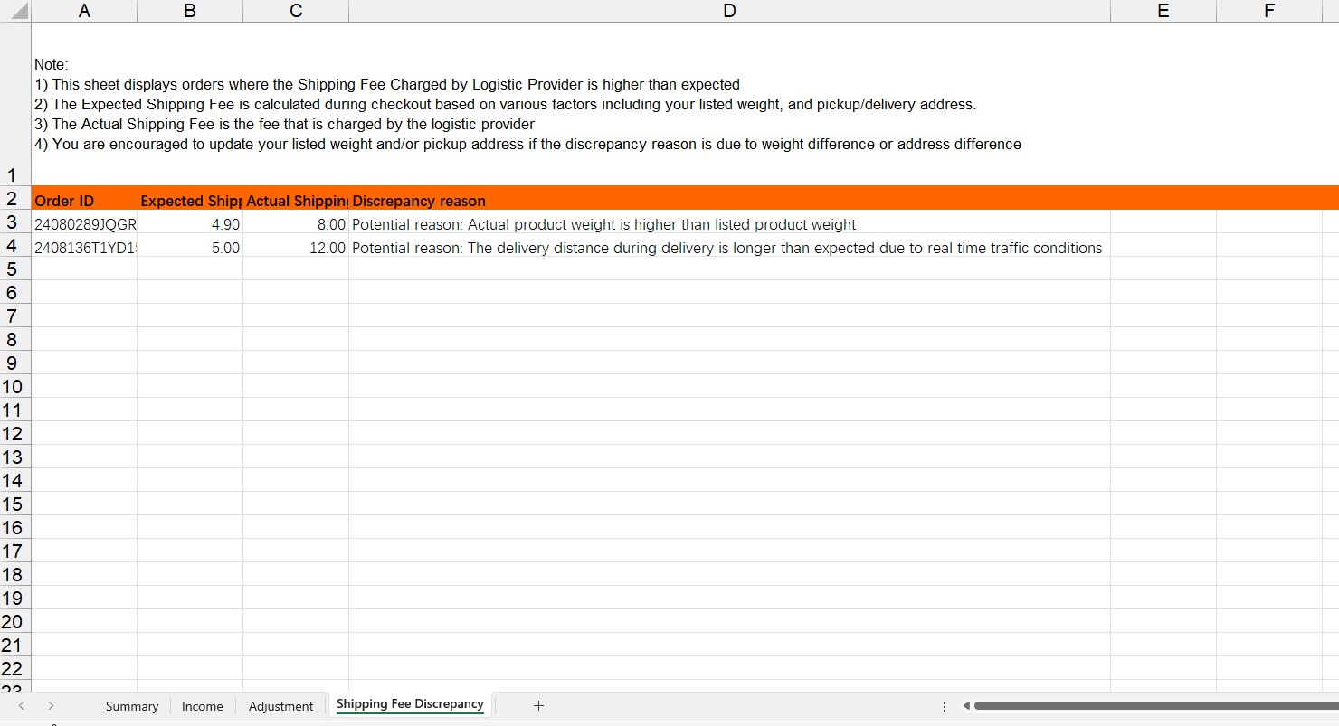Go to the Adjustment sheet tab
This screenshot has width=1339, height=726.
(280, 706)
